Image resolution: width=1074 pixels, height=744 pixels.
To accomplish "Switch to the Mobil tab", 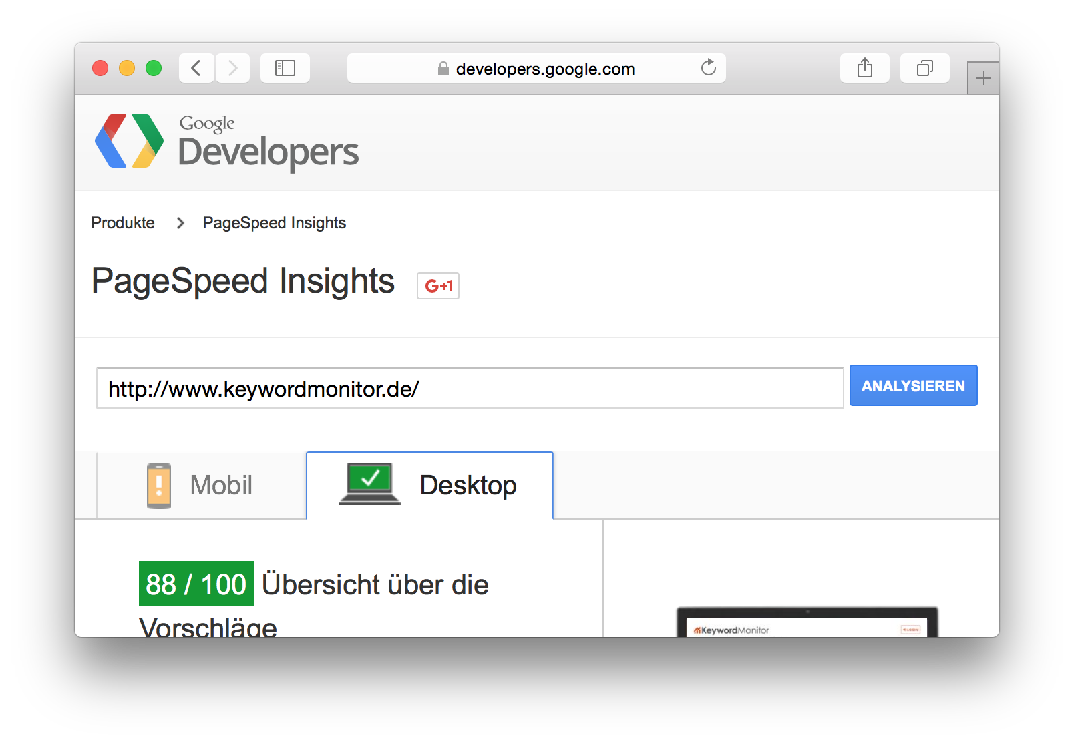I will (x=202, y=486).
